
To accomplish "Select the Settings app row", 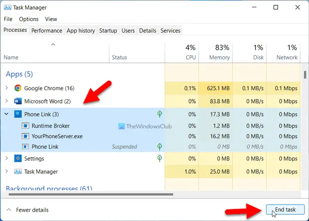I will [x=151, y=158].
